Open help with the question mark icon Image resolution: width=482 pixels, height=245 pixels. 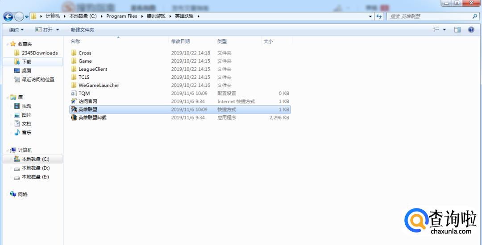coord(471,30)
